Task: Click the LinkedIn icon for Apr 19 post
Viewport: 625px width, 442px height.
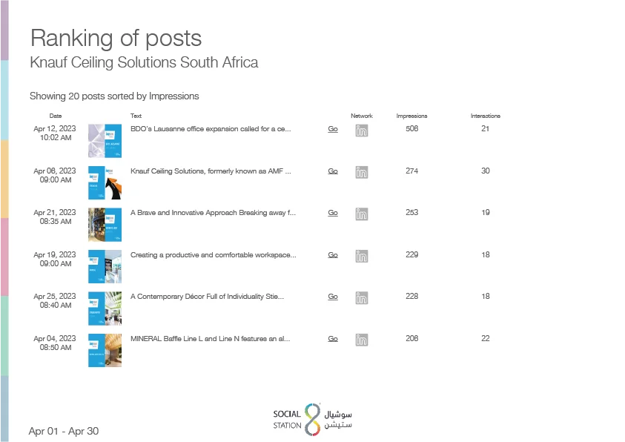Action: tap(362, 257)
